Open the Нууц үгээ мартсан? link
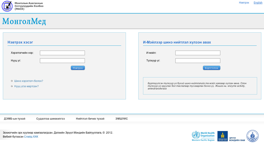Viewport: 264px width, 148px height. [26, 86]
